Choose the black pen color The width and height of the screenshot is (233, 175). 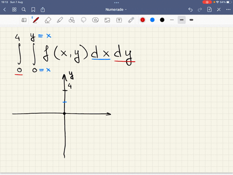click(162, 20)
